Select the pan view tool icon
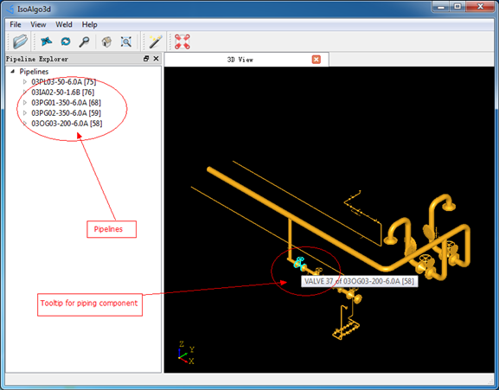Image resolution: width=499 pixels, height=390 pixels. pyautogui.click(x=47, y=42)
